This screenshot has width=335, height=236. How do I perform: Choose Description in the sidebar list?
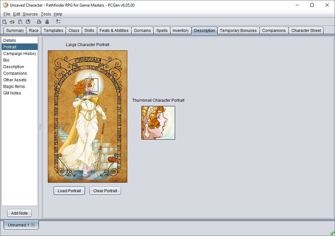click(20, 67)
